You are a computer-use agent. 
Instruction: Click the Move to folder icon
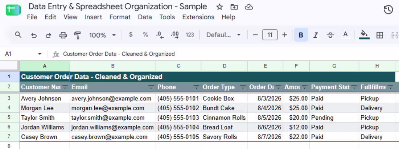pos(234,7)
